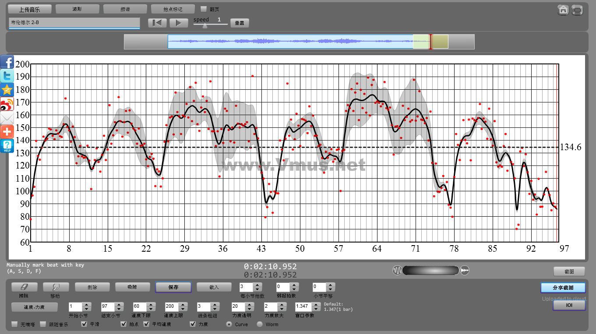Enable the 翻页 checkbox

pyautogui.click(x=204, y=9)
